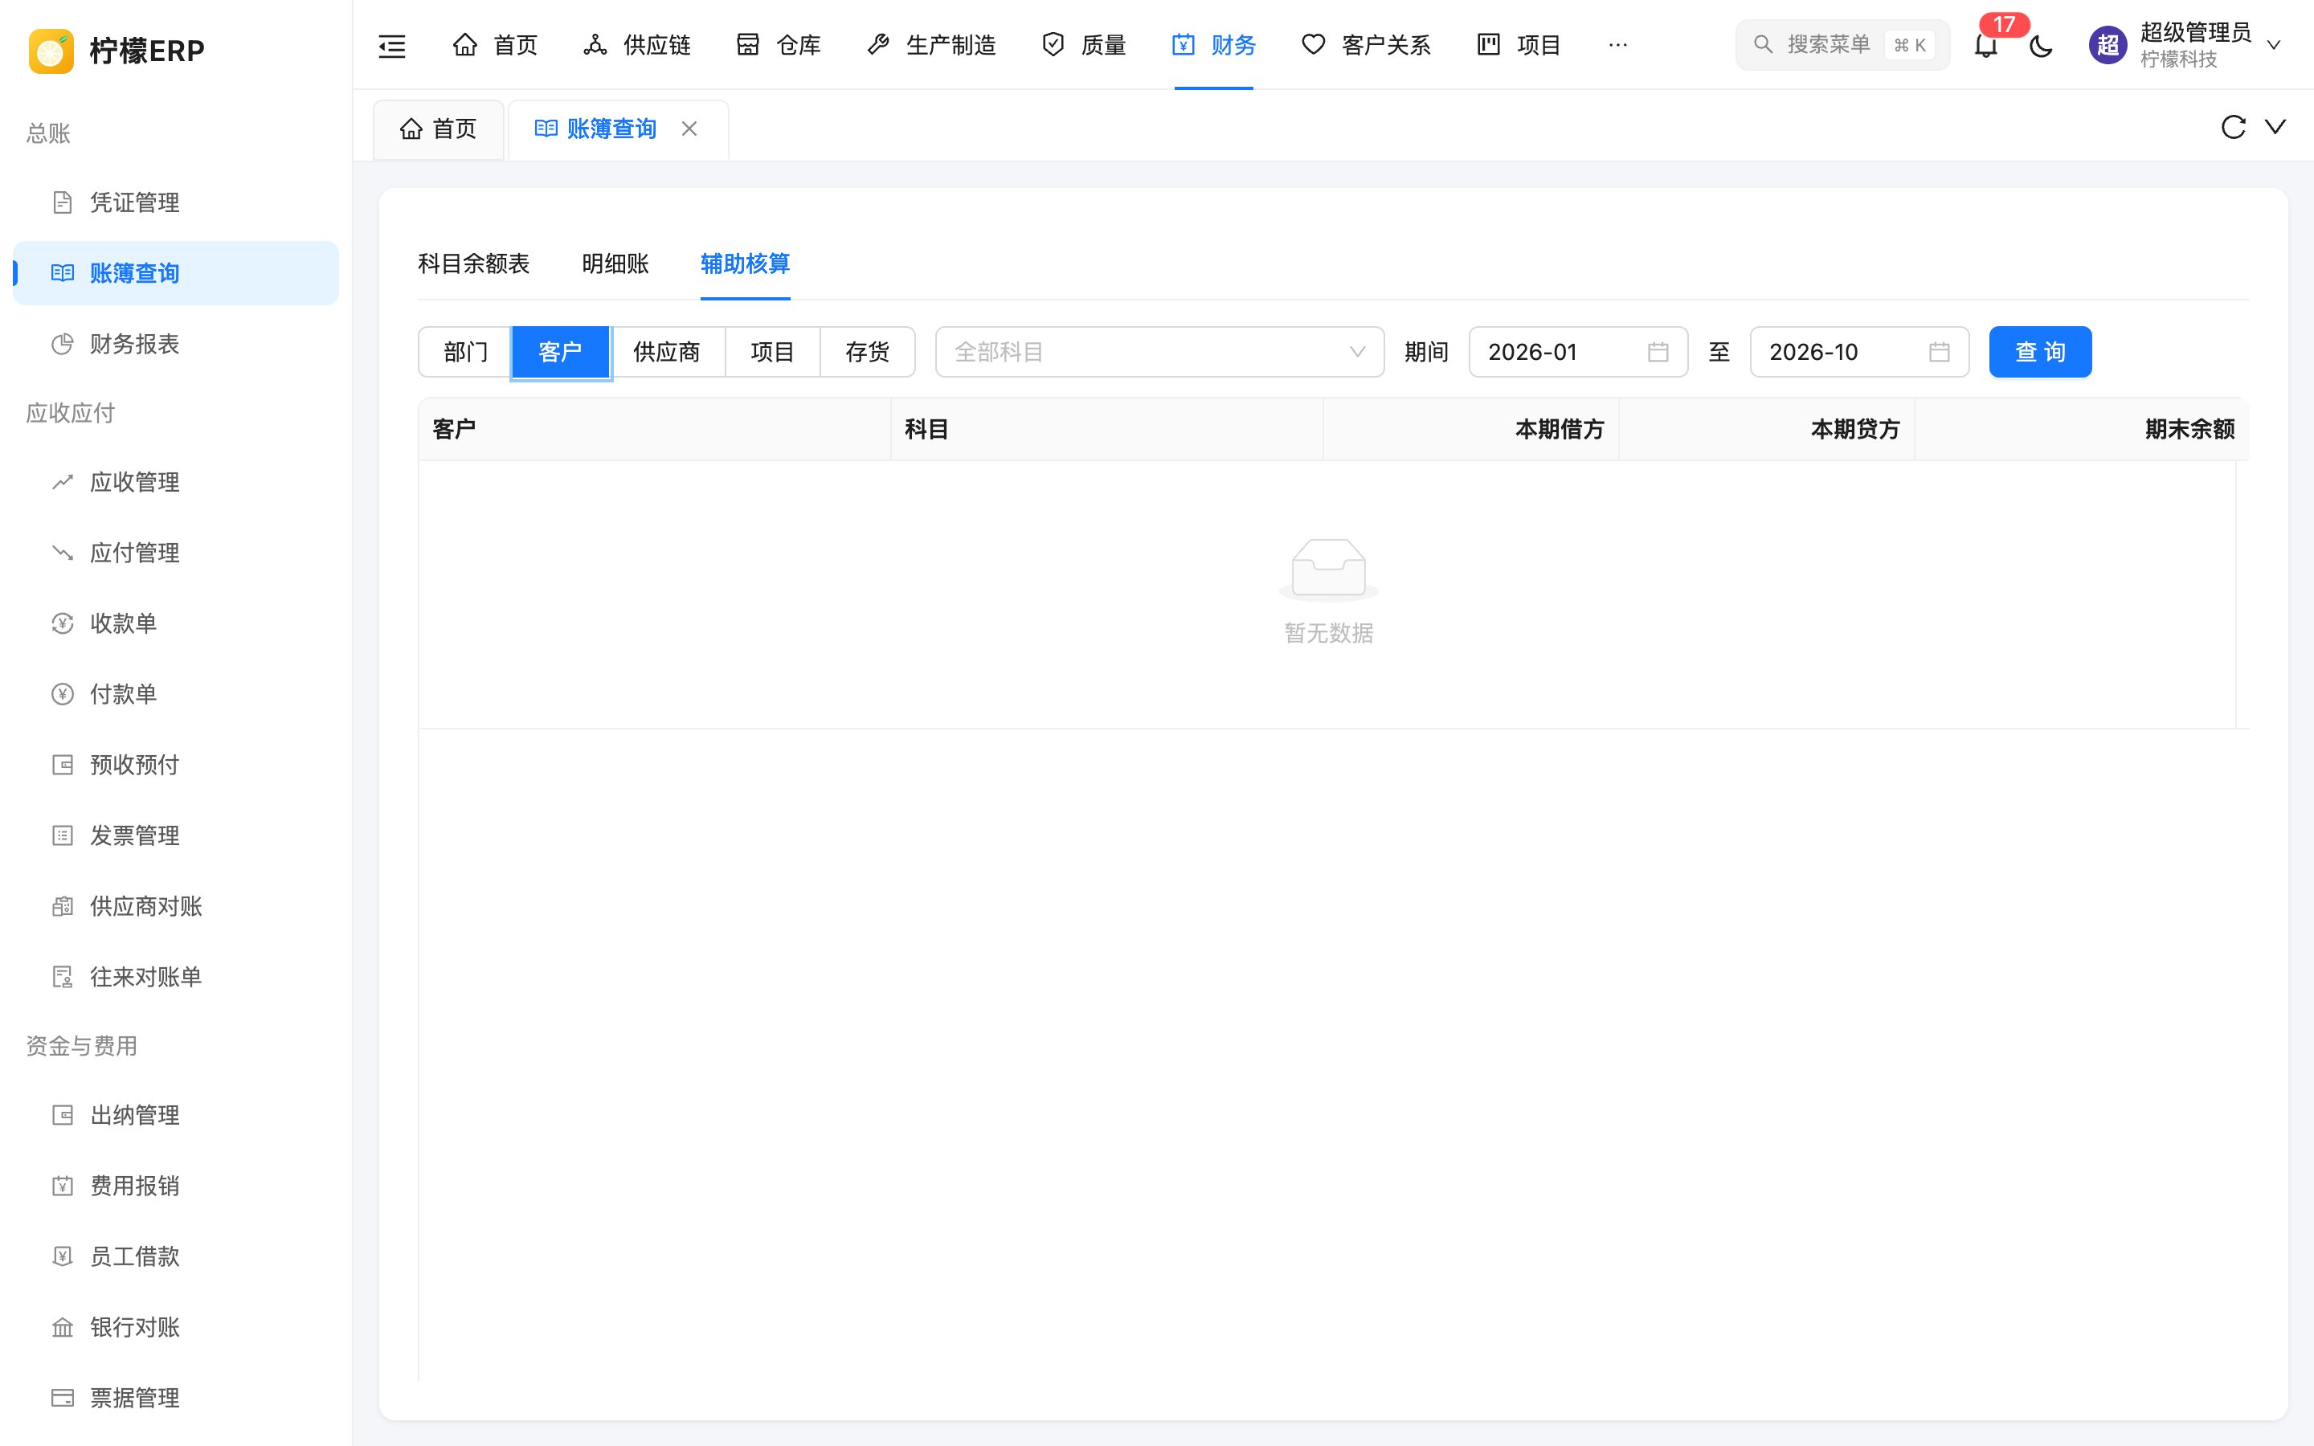Open 收款单 in the sidebar
The height and width of the screenshot is (1446, 2314).
176,623
